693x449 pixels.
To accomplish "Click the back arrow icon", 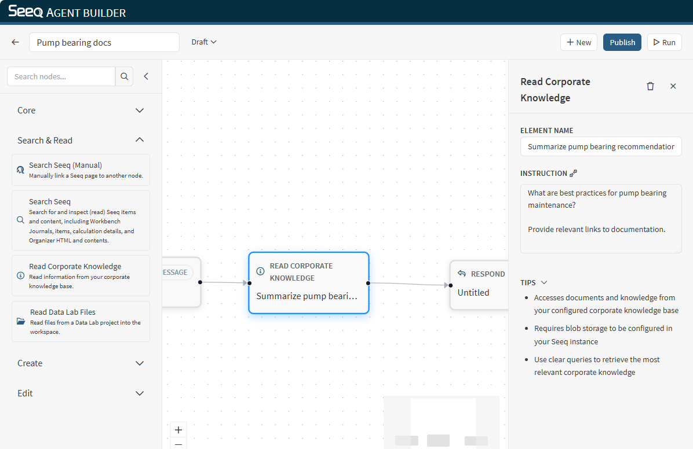I will pyautogui.click(x=16, y=42).
